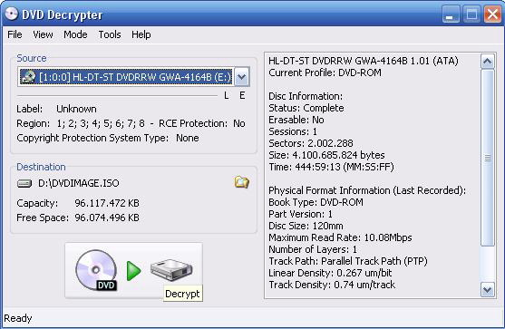Click the Ready status bar text
The width and height of the screenshot is (505, 329).
18,318
